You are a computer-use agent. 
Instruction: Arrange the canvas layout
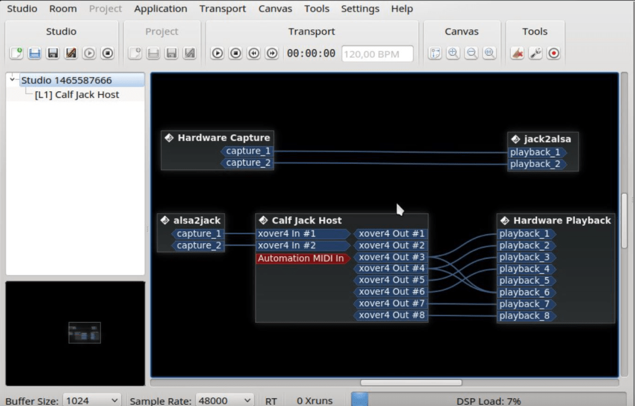click(x=435, y=53)
